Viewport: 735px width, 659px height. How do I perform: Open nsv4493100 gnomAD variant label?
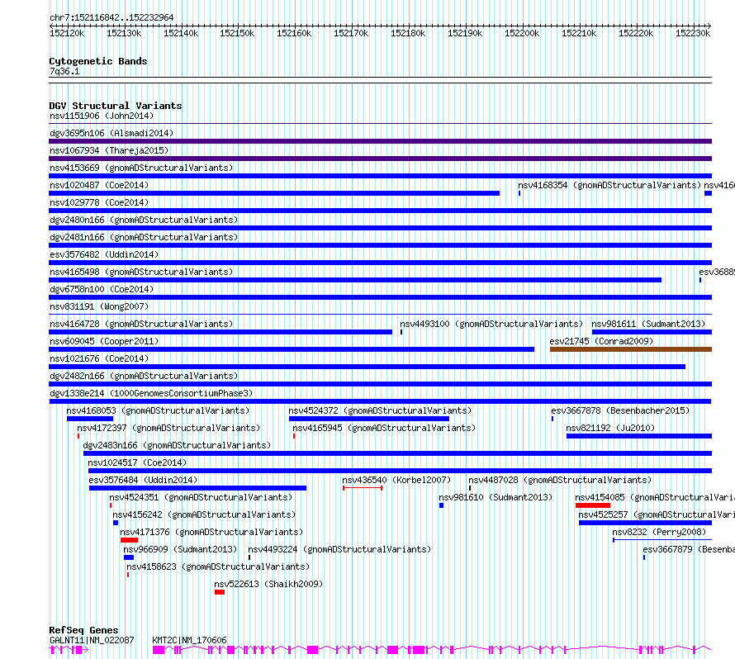click(491, 324)
